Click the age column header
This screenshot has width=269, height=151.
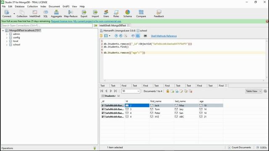click(211, 102)
